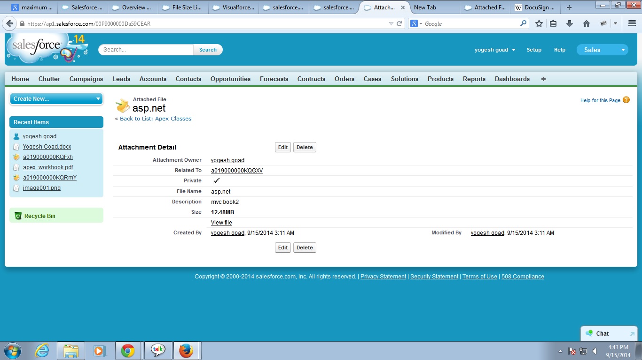Open the Firefox bookmarks list icon

pyautogui.click(x=553, y=23)
